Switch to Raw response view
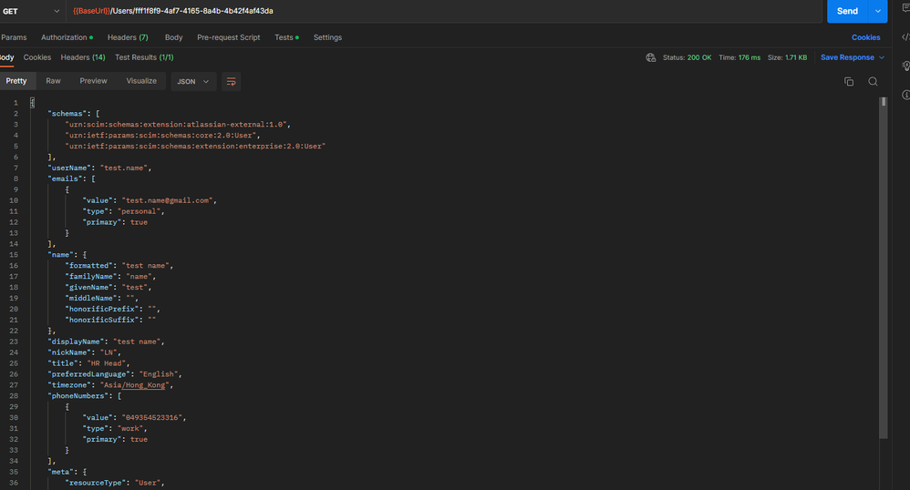The height and width of the screenshot is (490, 910). click(54, 81)
